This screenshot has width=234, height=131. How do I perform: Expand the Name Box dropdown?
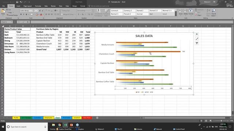[x=12, y=22]
